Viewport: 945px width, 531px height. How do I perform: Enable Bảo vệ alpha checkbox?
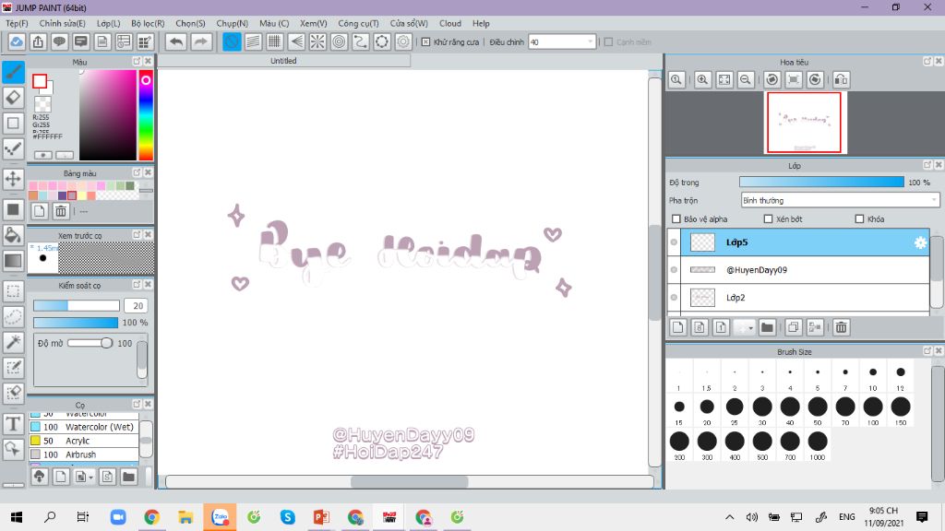click(x=676, y=219)
